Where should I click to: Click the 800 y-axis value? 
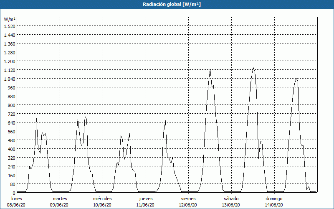pos(11,105)
